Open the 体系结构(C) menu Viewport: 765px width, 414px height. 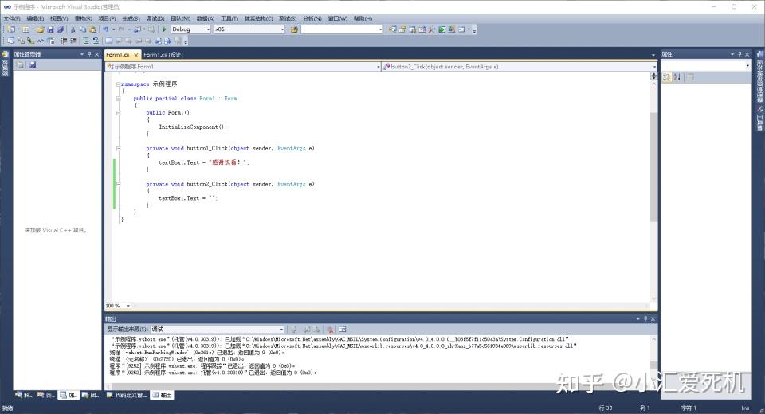pos(258,18)
